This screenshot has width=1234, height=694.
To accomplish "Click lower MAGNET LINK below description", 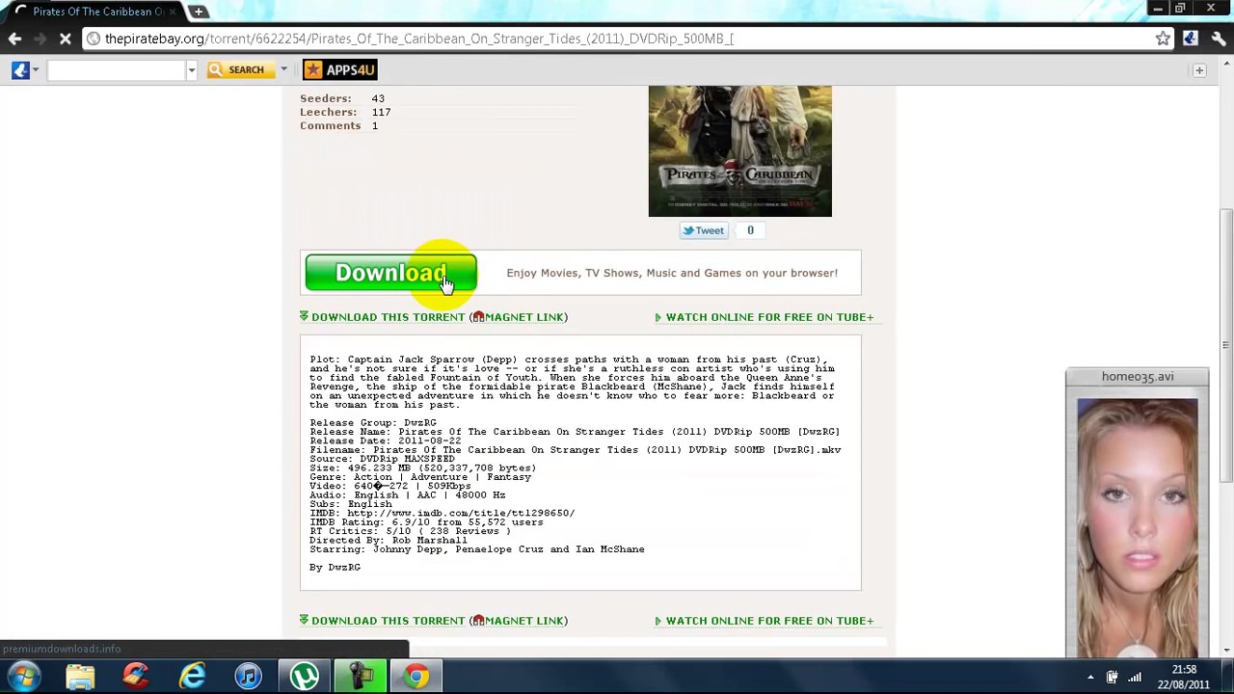I will click(523, 621).
